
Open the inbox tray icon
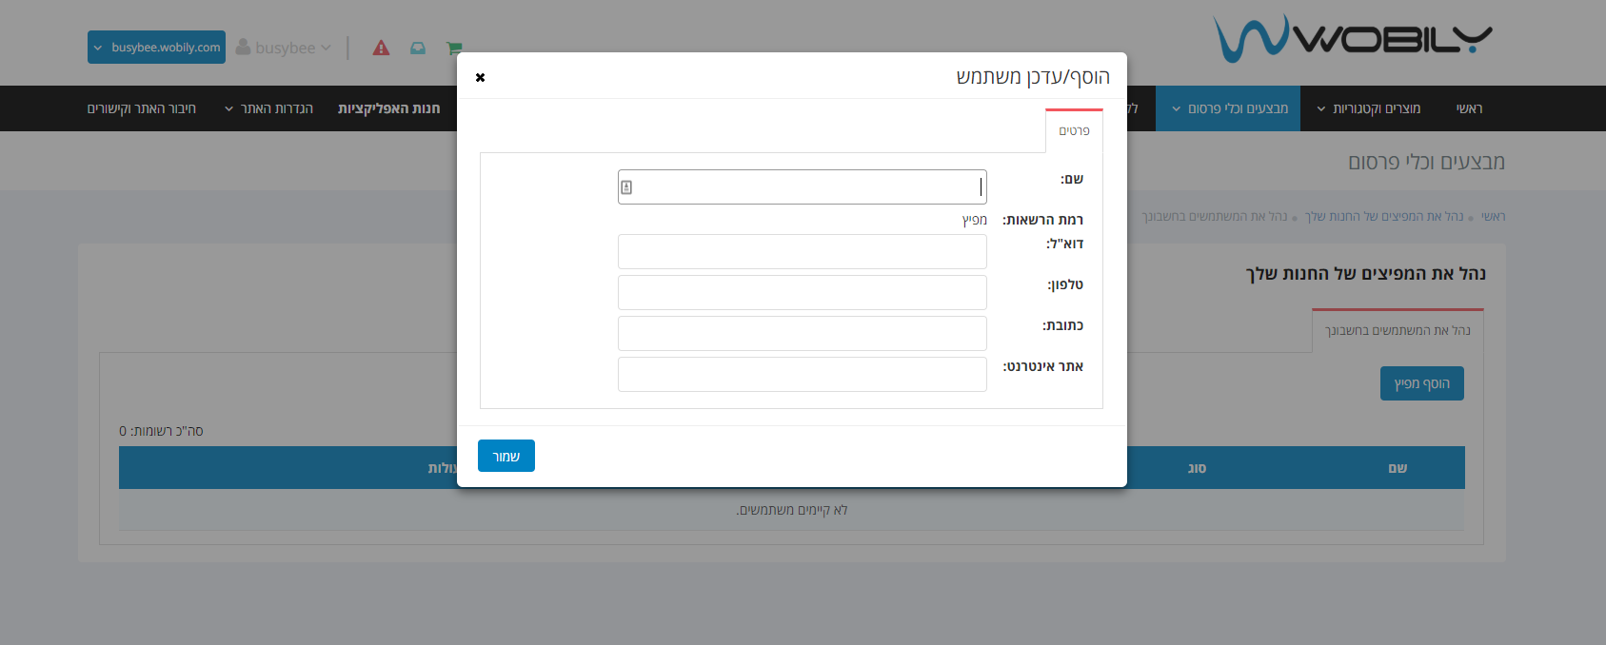418,48
